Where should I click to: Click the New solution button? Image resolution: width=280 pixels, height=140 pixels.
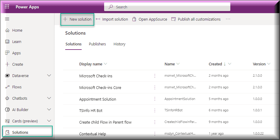(77, 19)
